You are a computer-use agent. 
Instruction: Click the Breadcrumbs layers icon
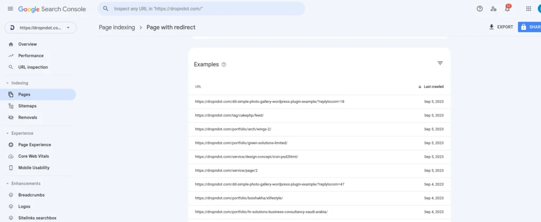tap(11, 195)
